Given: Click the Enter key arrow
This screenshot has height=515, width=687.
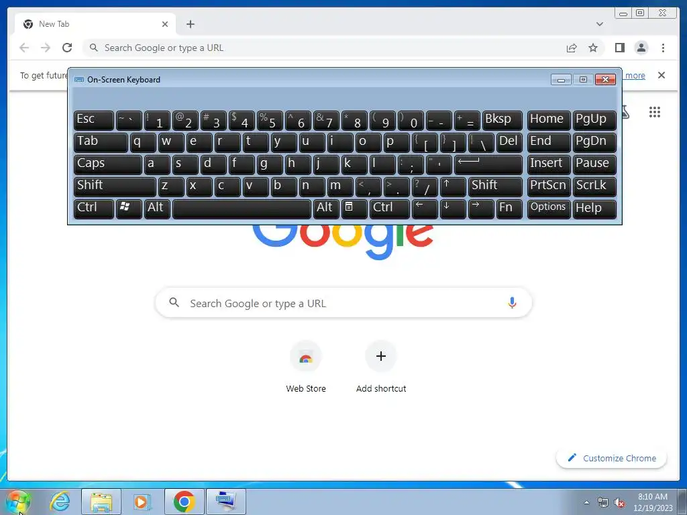Looking at the screenshot, I should click(x=488, y=164).
